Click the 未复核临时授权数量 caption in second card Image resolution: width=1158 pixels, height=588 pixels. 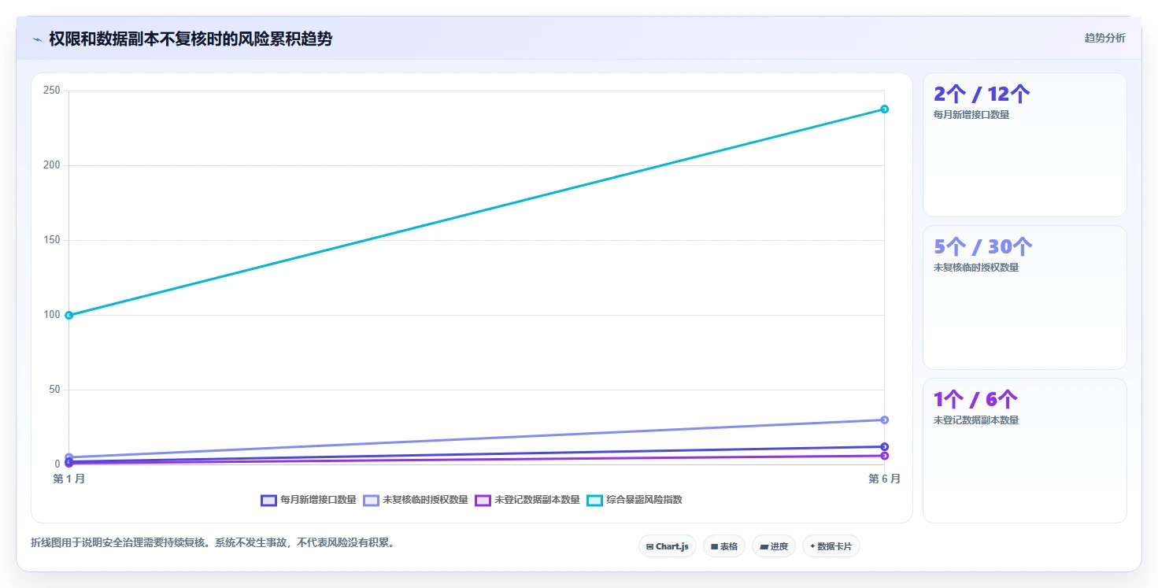[x=976, y=268]
